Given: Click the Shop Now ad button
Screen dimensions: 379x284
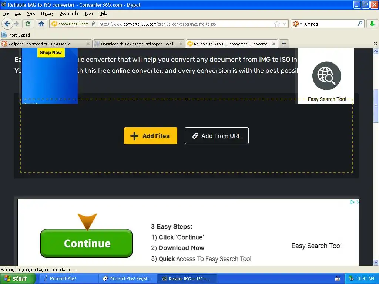Looking at the screenshot, I should pyautogui.click(x=51, y=53).
